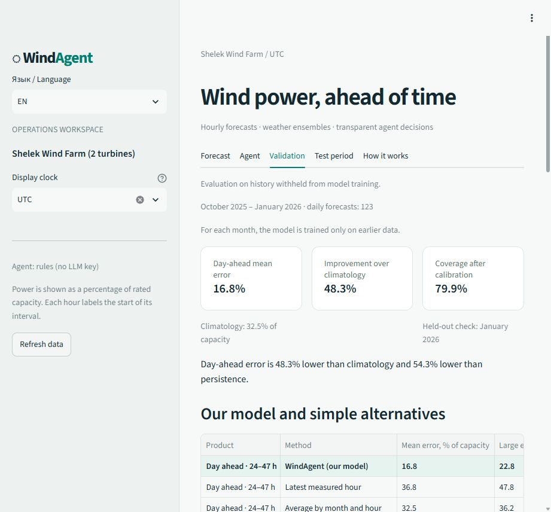Click the scrollbar down arrow
This screenshot has width=551, height=512.
tap(548, 508)
